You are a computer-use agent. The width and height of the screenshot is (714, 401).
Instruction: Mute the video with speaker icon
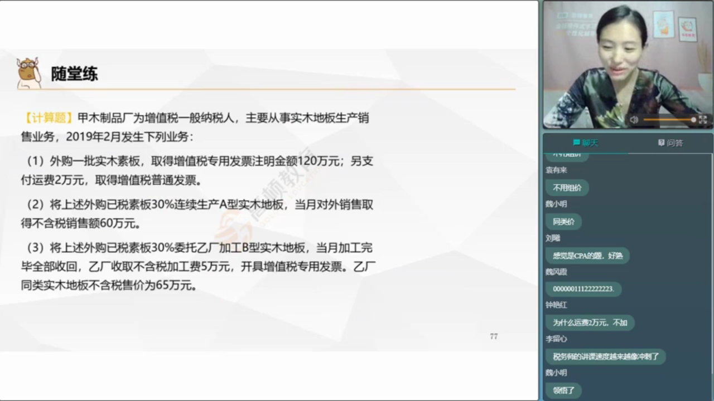[x=634, y=120]
